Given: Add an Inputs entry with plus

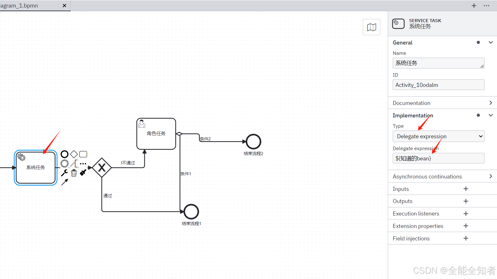Looking at the screenshot, I should (x=466, y=189).
